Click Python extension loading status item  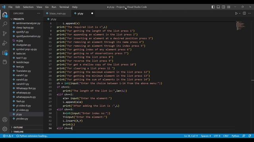click(32, 136)
